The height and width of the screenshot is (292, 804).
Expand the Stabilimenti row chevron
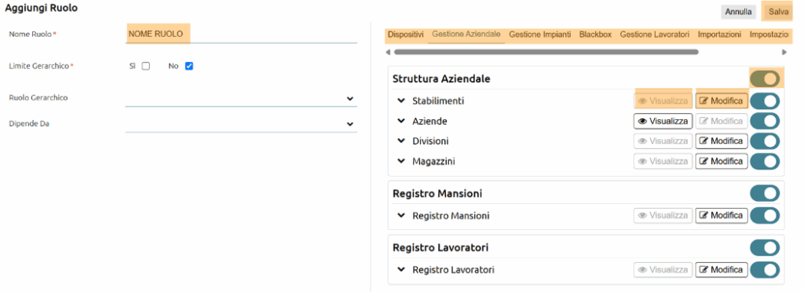[401, 101]
